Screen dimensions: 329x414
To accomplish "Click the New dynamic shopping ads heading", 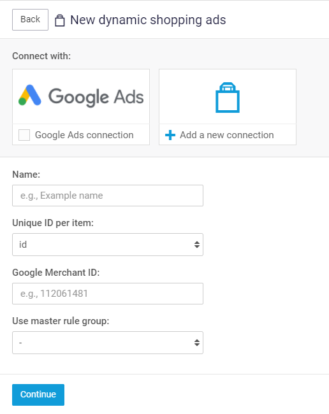I will point(148,20).
